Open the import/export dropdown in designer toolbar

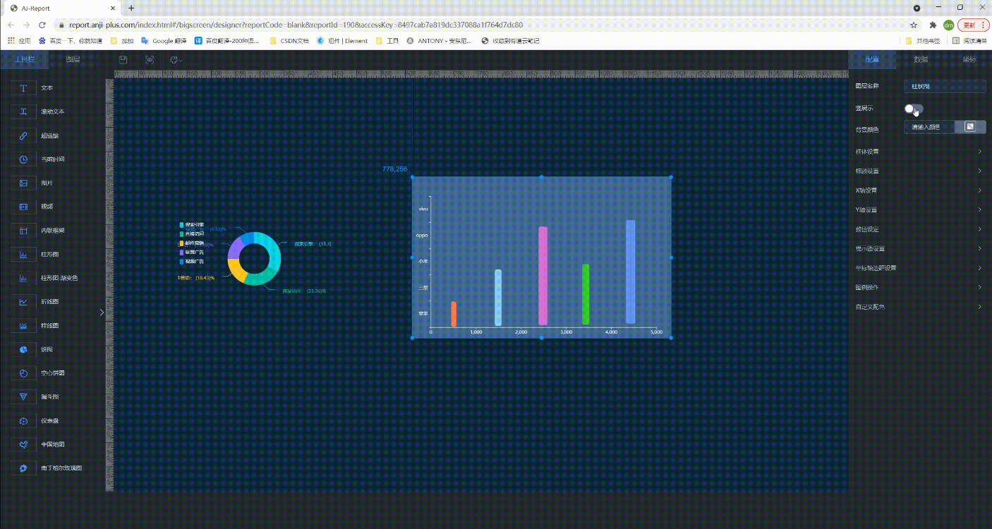(x=176, y=60)
